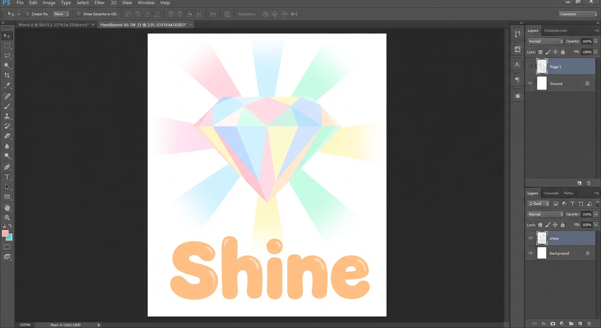Open the Filter menu
The width and height of the screenshot is (601, 328).
click(x=99, y=3)
